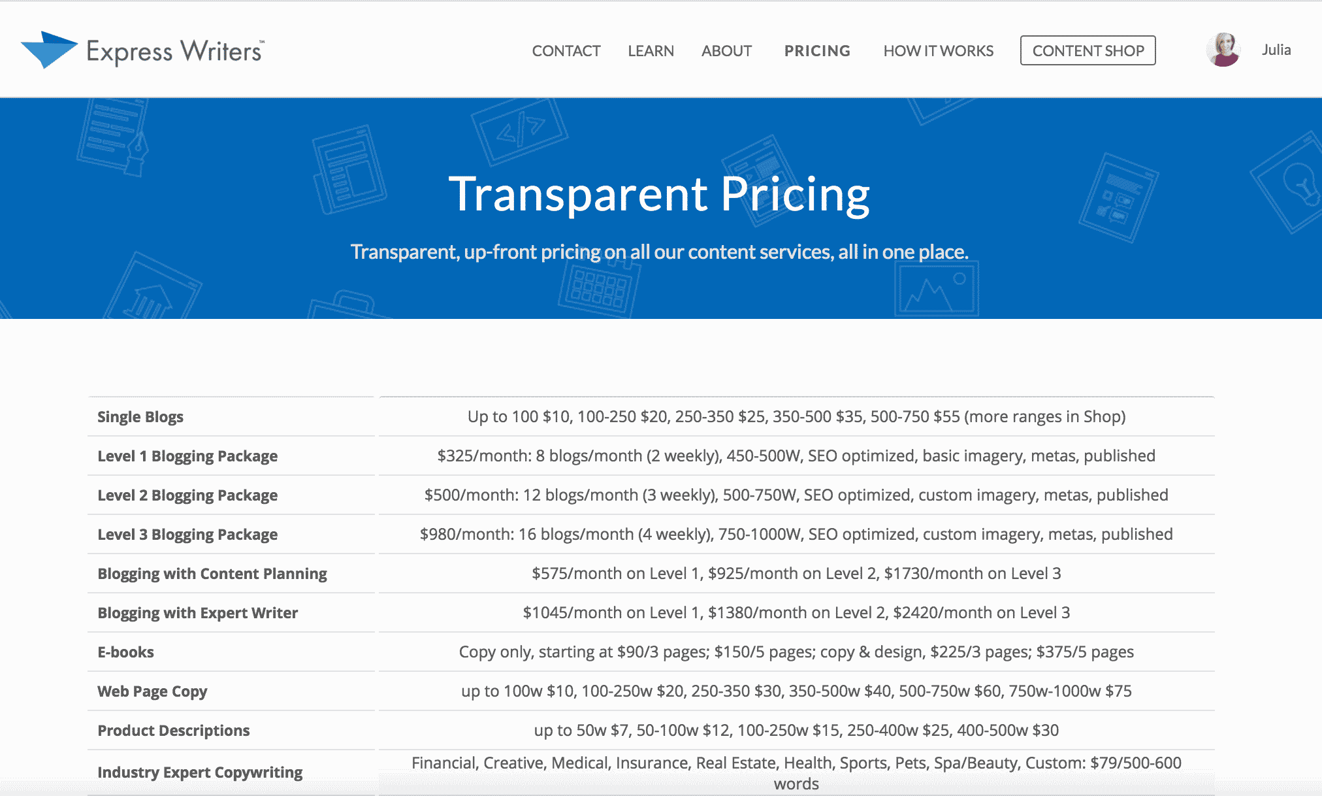
Task: Click the $325/month pricing description
Action: (796, 456)
